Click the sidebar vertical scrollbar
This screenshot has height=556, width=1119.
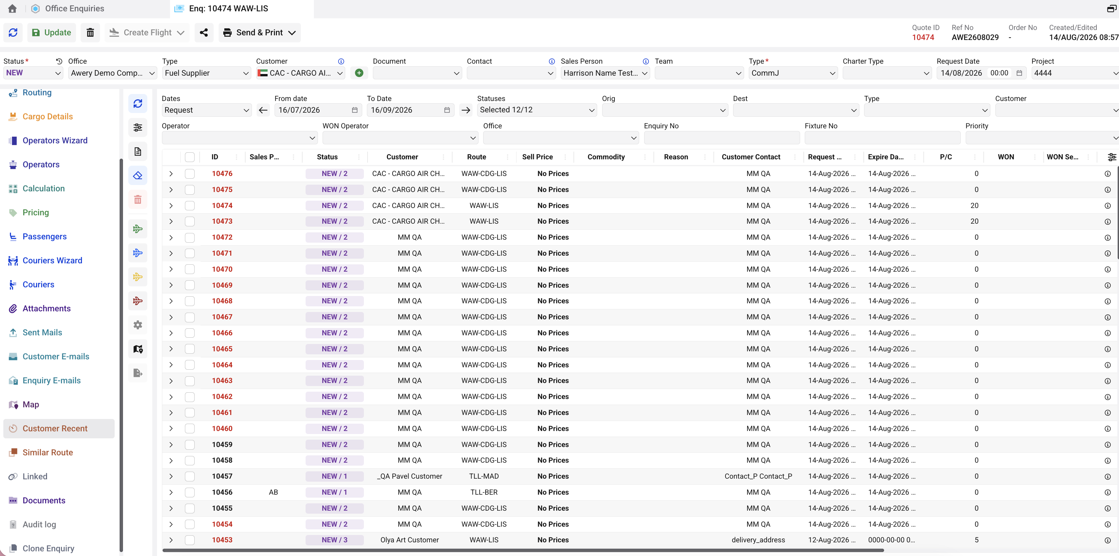coord(121,355)
